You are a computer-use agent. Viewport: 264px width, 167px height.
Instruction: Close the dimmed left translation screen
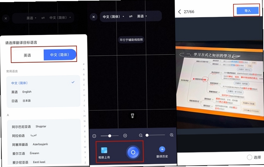coord(6,18)
